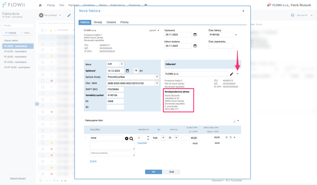Open the calendar for Vystavená date
This screenshot has height=185, width=317.
click(195, 35)
